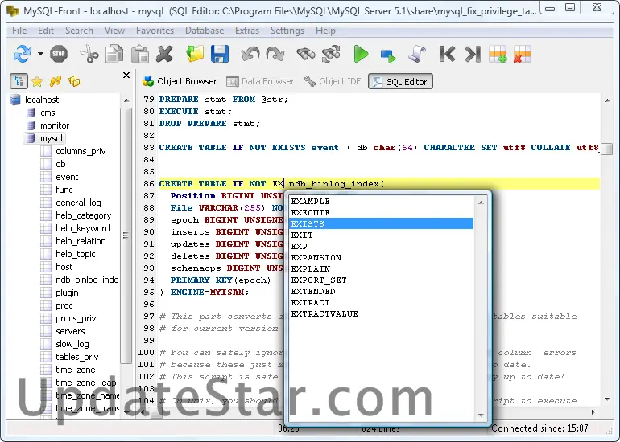Open the Extras menu

(247, 31)
